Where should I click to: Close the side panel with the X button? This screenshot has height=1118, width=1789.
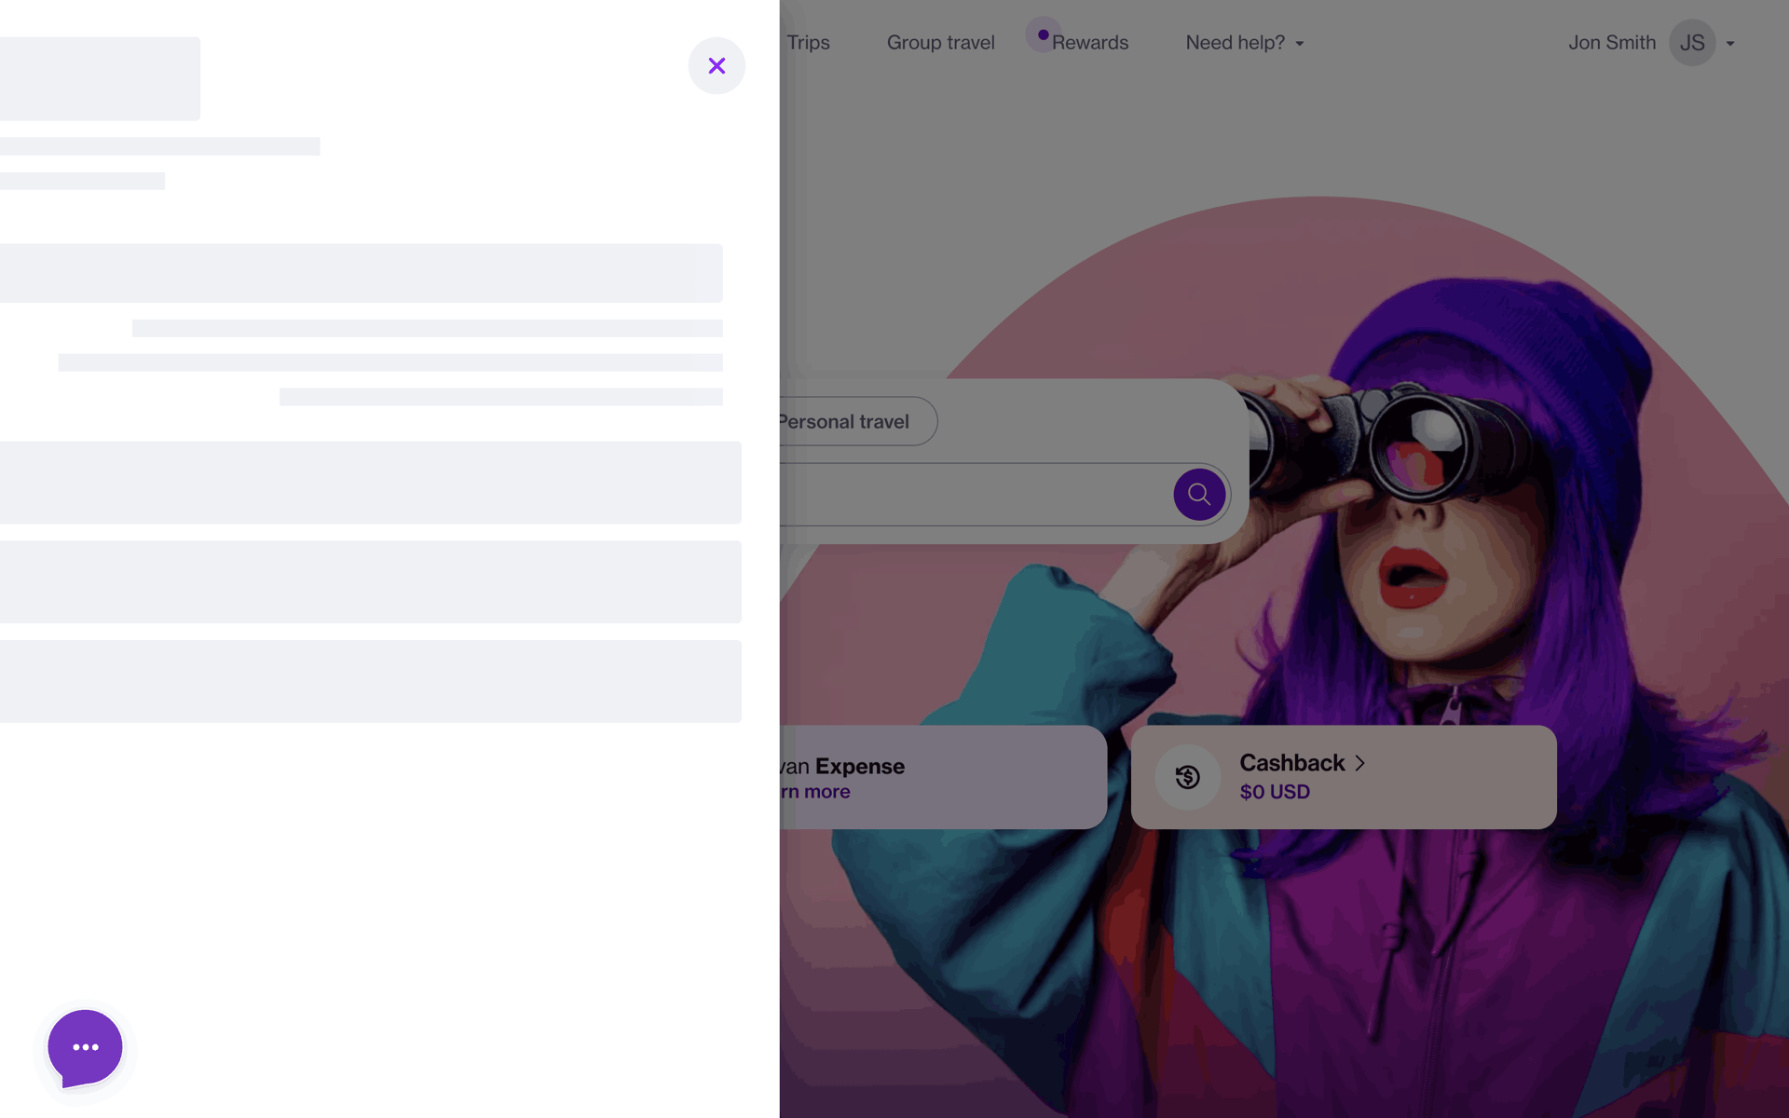click(717, 66)
